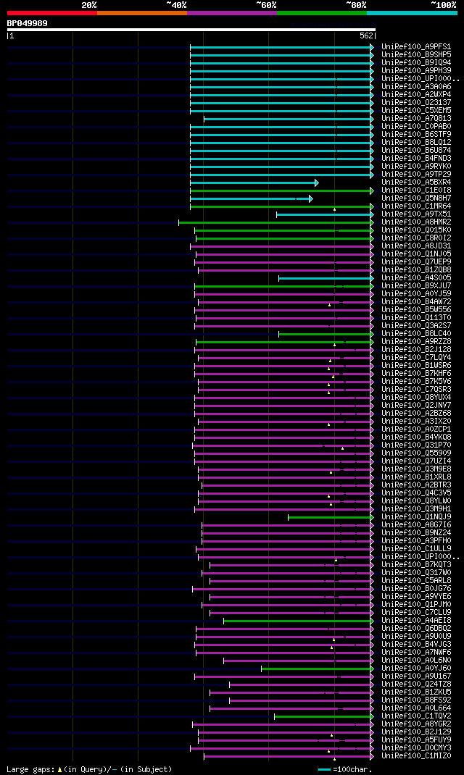Open hit UniRef100_B9SHP5

(x=416, y=55)
